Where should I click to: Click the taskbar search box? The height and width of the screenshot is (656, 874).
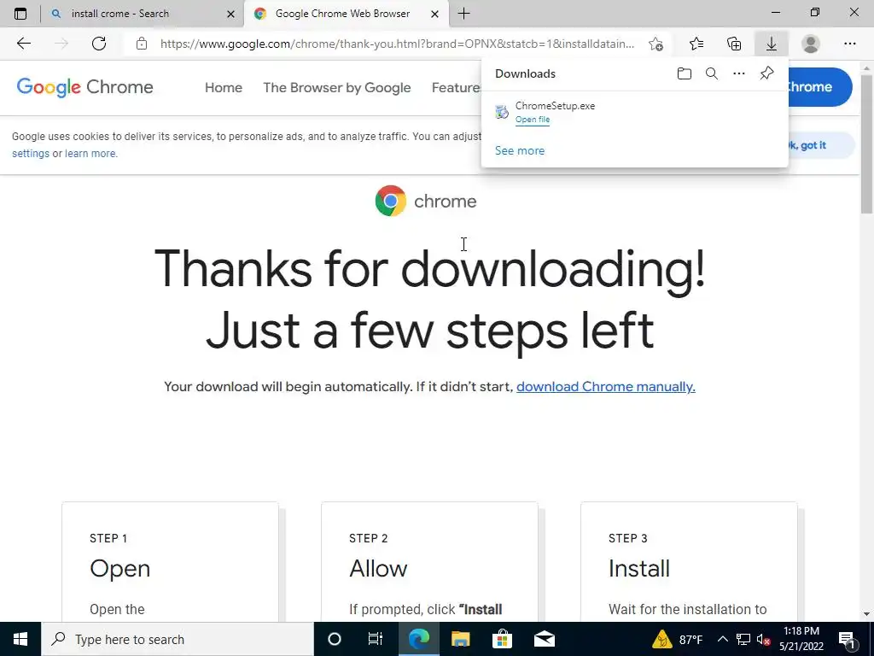click(x=178, y=639)
